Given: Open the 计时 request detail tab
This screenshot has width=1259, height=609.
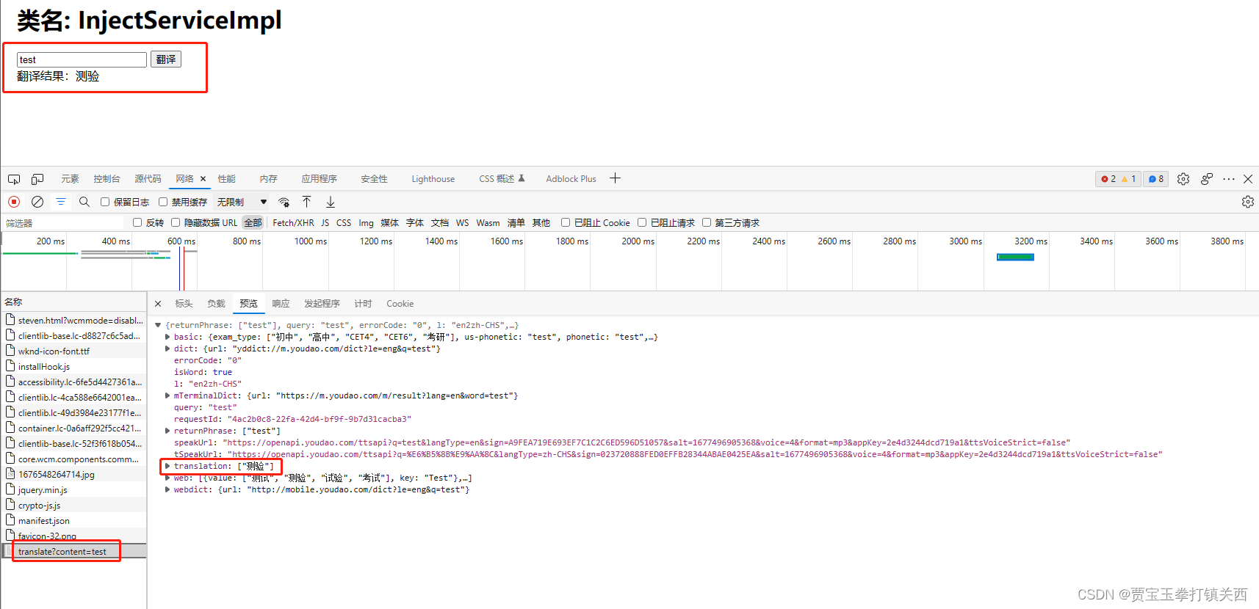Looking at the screenshot, I should point(363,304).
